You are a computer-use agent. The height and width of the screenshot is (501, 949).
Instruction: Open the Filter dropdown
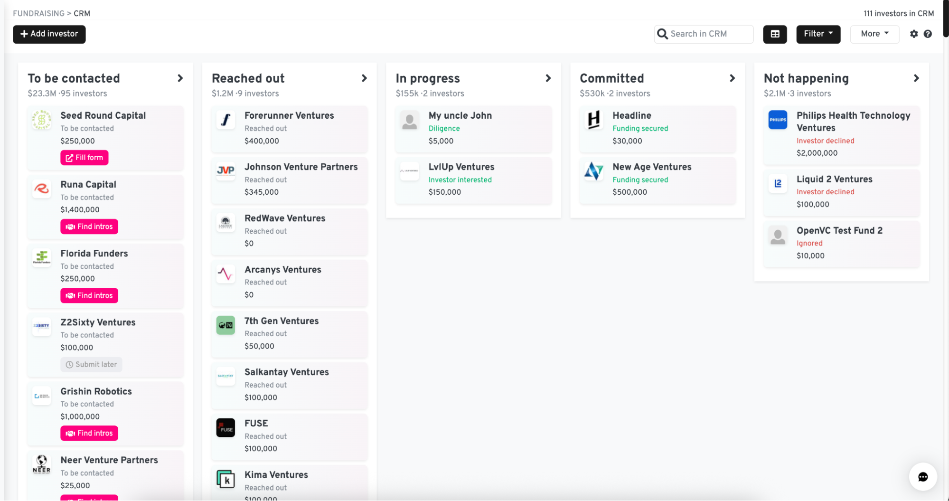pos(818,34)
